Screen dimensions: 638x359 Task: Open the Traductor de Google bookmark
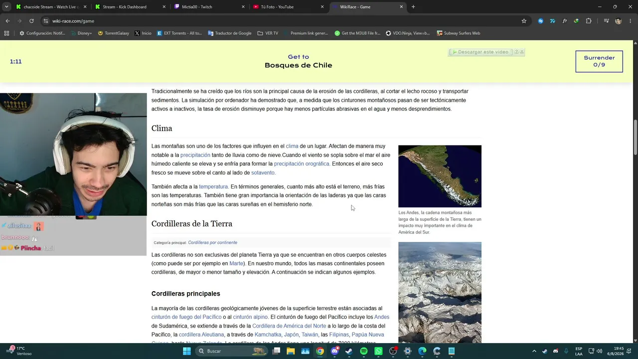[229, 33]
